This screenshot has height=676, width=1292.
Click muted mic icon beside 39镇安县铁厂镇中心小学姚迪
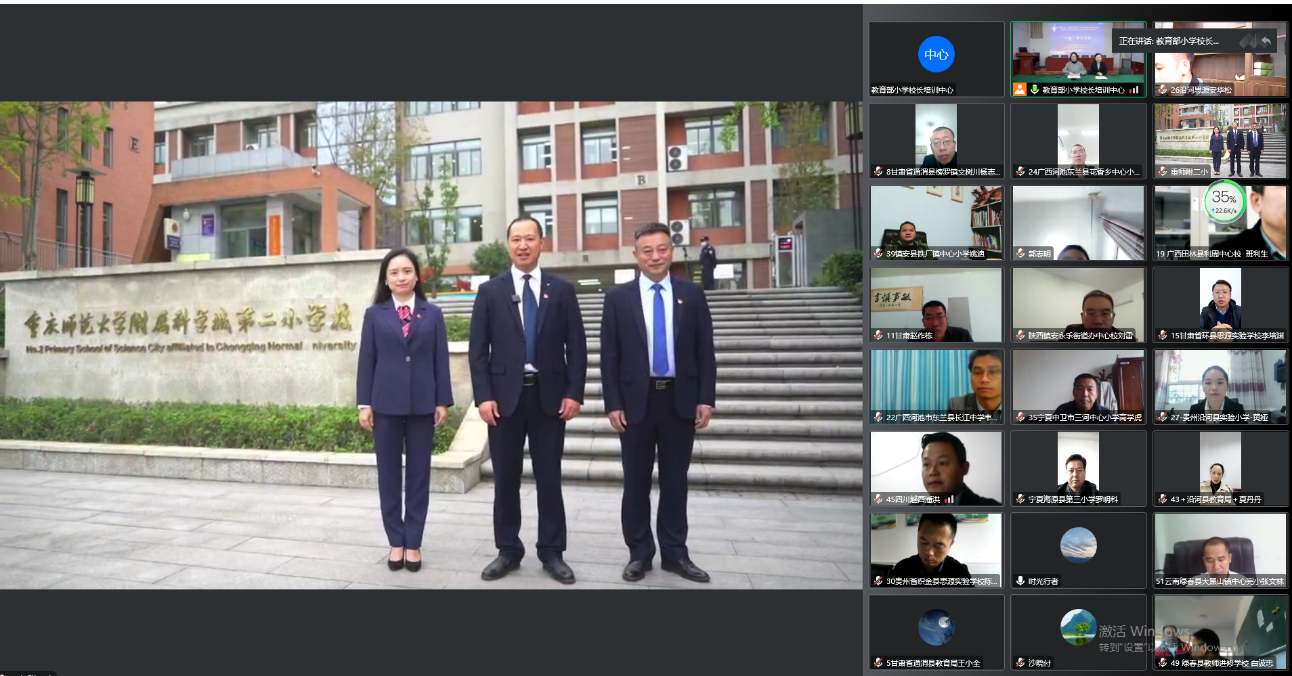(878, 254)
